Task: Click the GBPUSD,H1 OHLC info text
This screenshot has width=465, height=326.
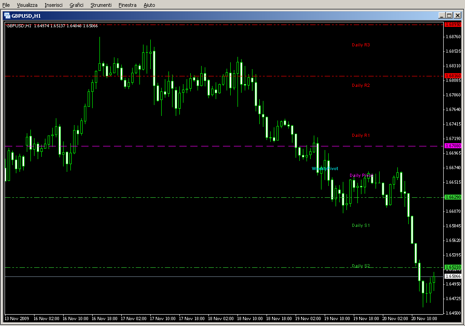Action: click(x=52, y=26)
